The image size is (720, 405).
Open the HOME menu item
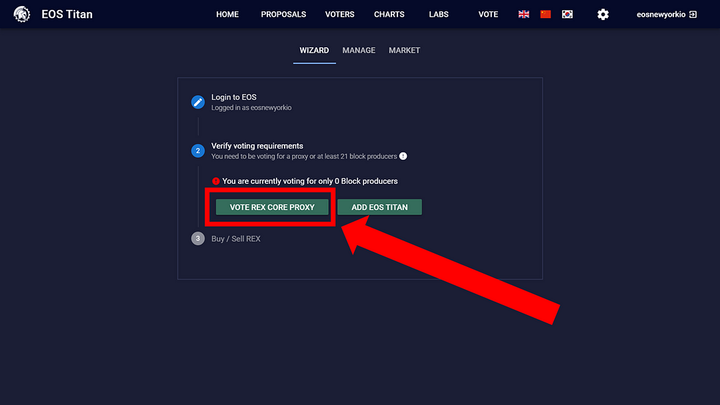[227, 14]
